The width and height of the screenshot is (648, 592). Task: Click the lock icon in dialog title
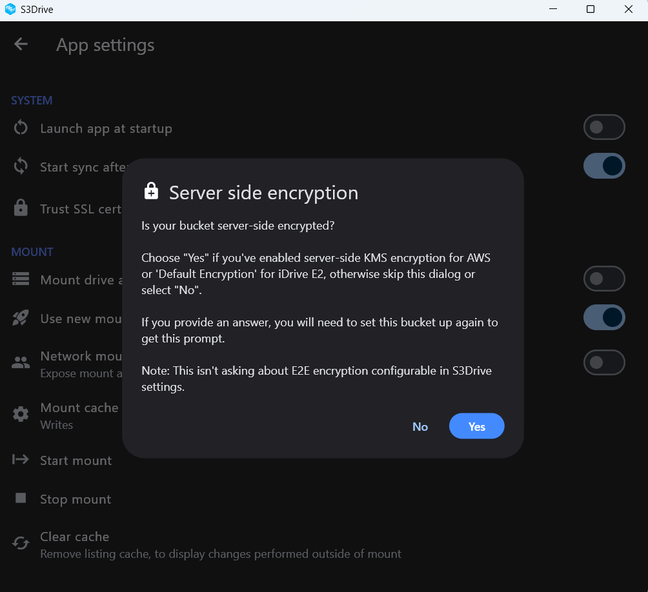151,191
